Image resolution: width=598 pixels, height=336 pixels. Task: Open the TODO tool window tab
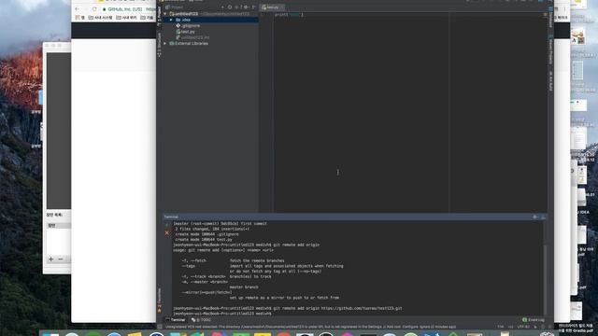[201, 320]
